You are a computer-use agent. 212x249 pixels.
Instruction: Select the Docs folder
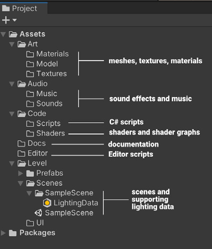pyautogui.click(x=32, y=143)
